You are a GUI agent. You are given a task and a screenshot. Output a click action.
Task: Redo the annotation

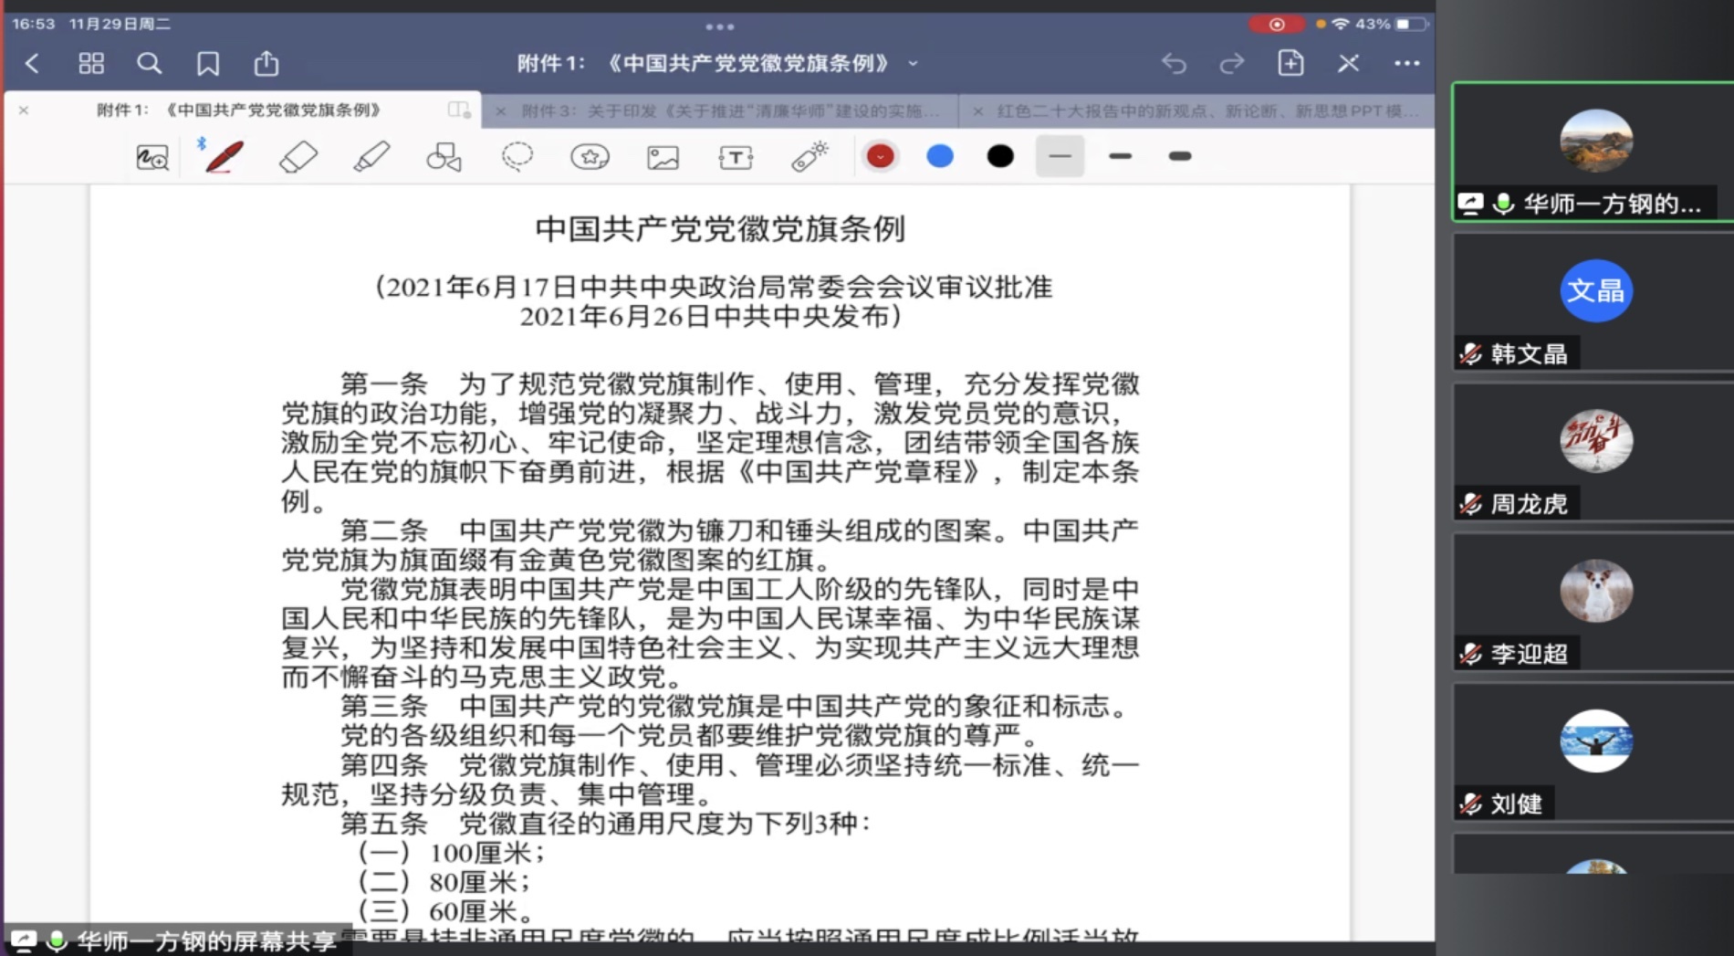coord(1232,63)
